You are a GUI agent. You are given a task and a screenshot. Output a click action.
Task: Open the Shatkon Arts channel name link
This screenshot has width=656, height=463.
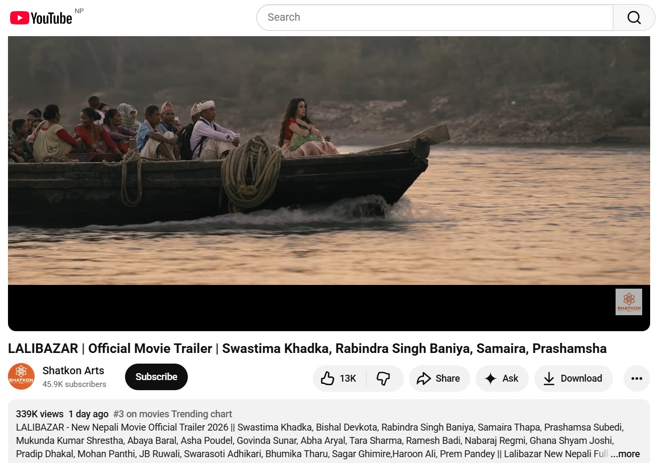point(73,371)
